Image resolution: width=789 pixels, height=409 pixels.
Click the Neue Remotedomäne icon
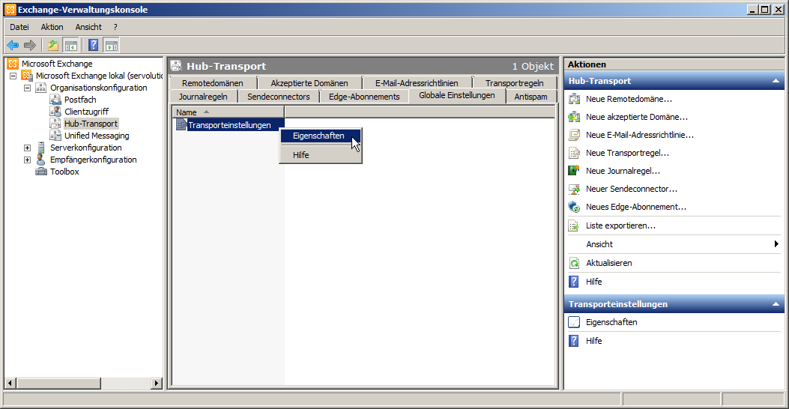click(574, 99)
